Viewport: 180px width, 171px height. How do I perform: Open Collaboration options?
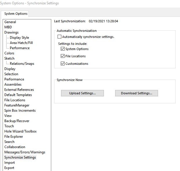click(x=15, y=147)
